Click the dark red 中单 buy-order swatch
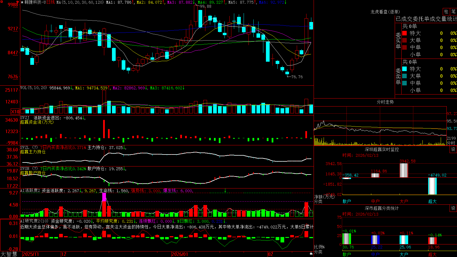 point(404,47)
